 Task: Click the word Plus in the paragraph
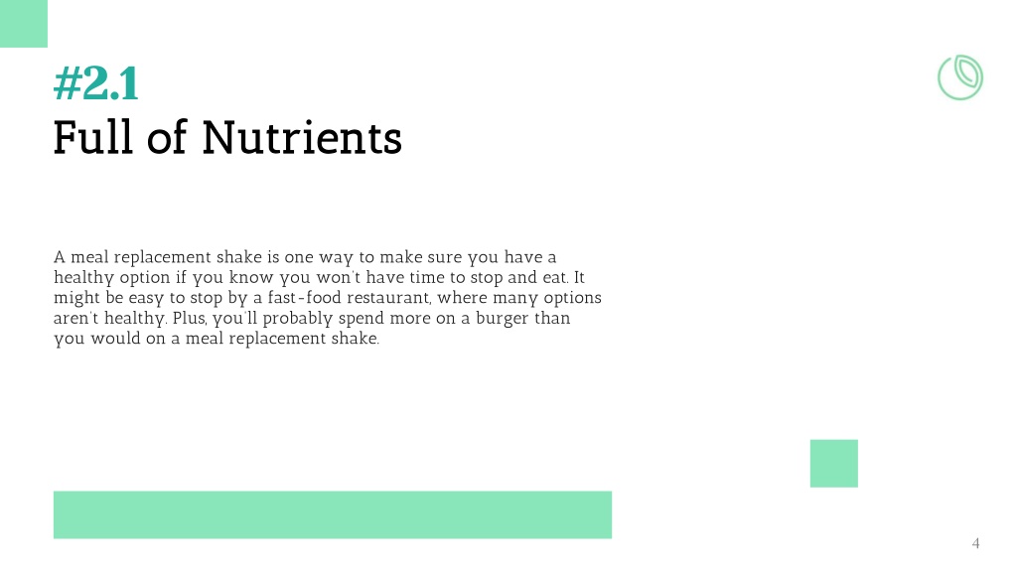coord(190,319)
